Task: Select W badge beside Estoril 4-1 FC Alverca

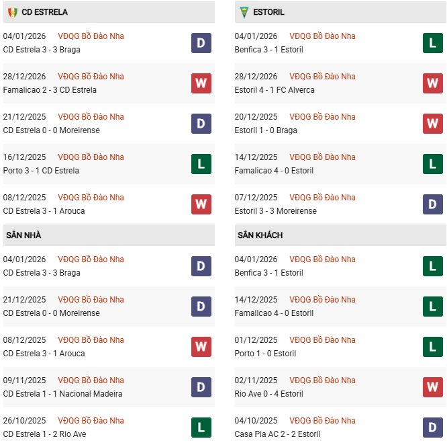Action: [433, 83]
